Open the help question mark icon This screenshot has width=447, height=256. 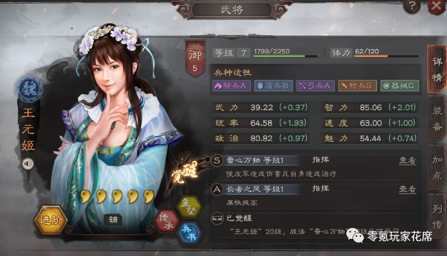tap(412, 6)
